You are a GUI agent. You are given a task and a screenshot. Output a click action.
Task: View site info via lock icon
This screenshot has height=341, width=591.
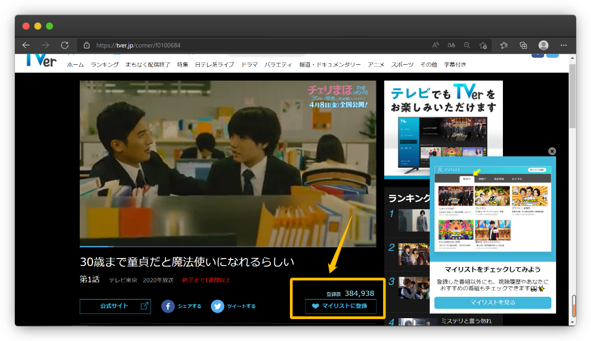(x=86, y=45)
